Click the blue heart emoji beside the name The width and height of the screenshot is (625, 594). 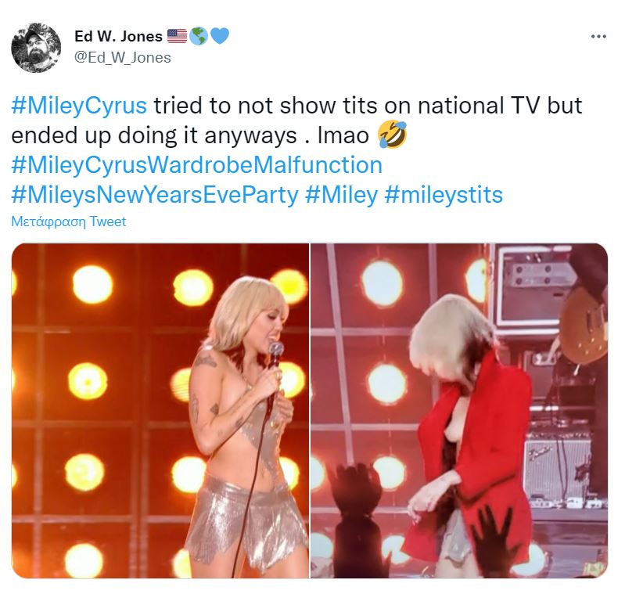(219, 36)
